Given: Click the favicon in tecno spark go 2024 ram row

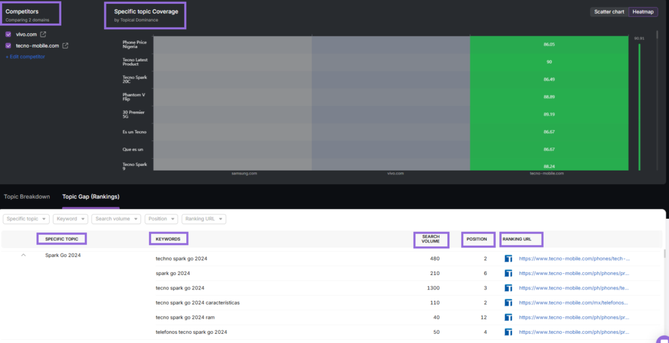Looking at the screenshot, I should click(508, 318).
